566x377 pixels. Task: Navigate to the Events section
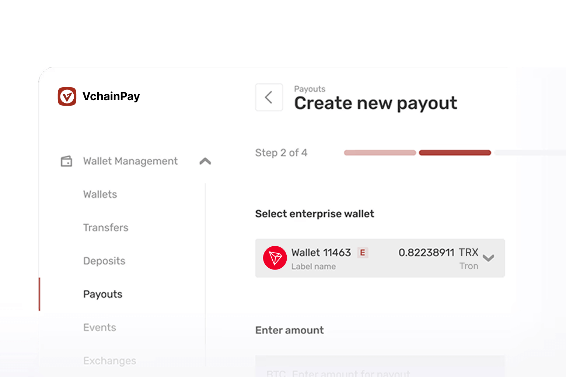click(x=99, y=327)
